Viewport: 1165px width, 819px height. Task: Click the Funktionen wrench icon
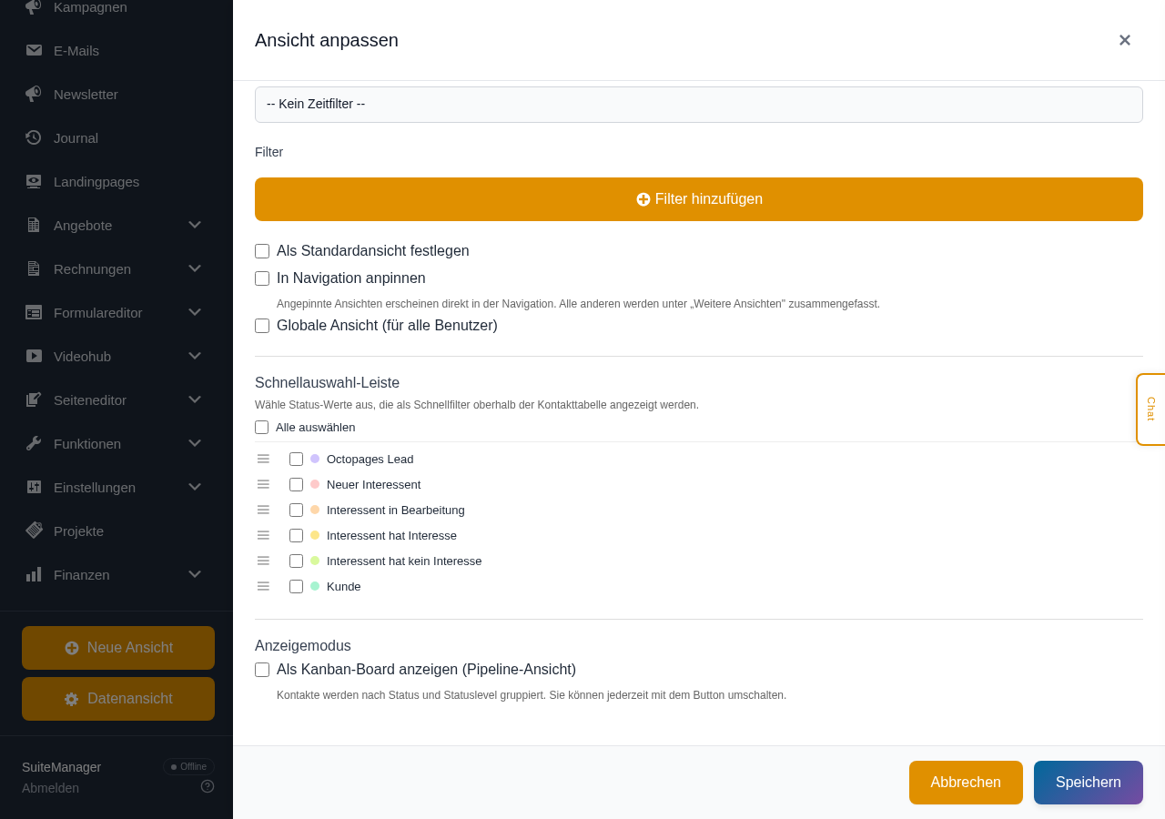tap(34, 443)
